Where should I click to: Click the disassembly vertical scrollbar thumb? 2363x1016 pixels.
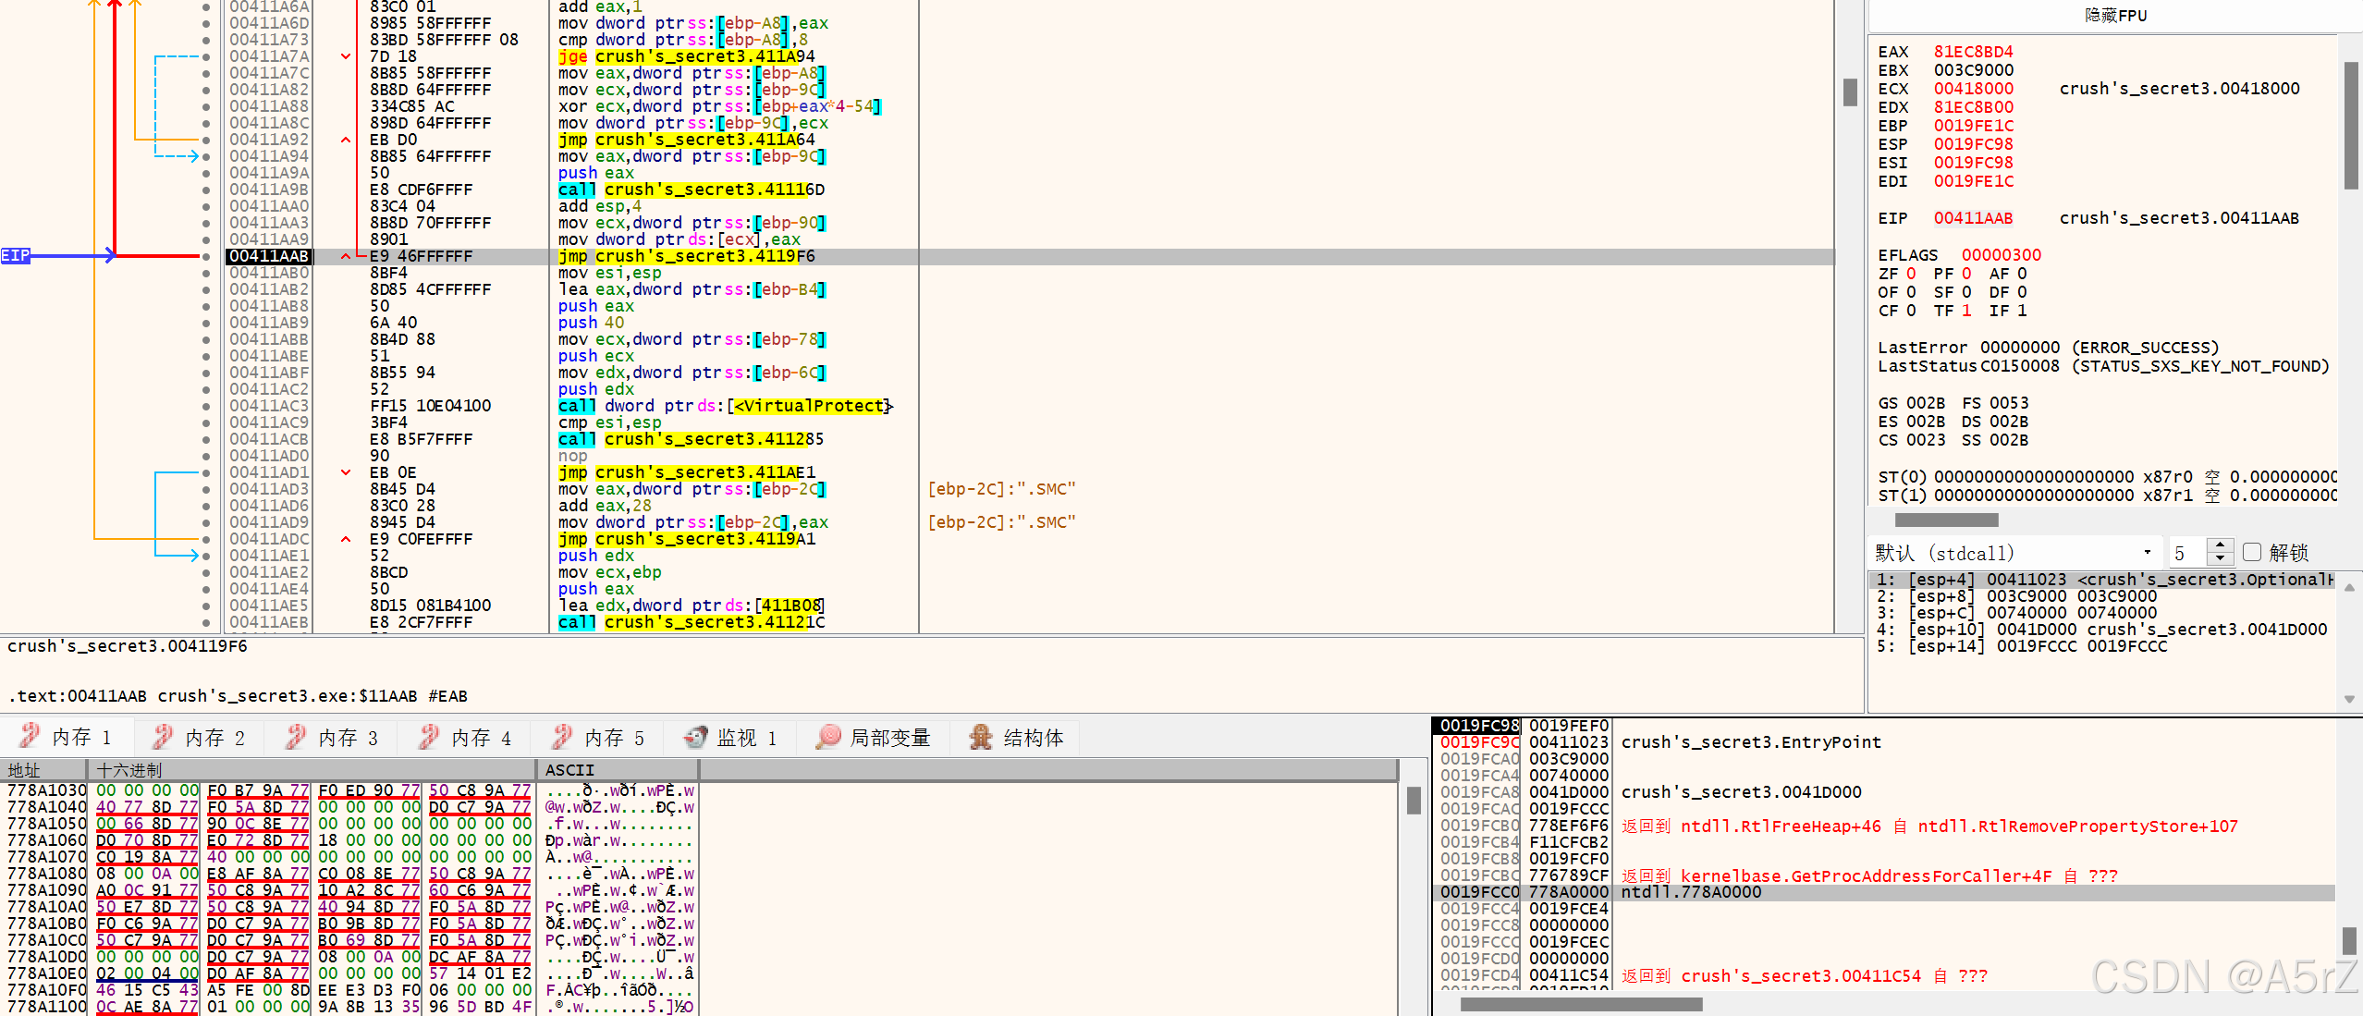[1850, 92]
